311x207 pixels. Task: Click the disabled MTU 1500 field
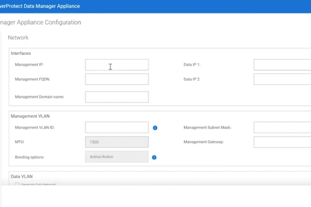(117, 142)
